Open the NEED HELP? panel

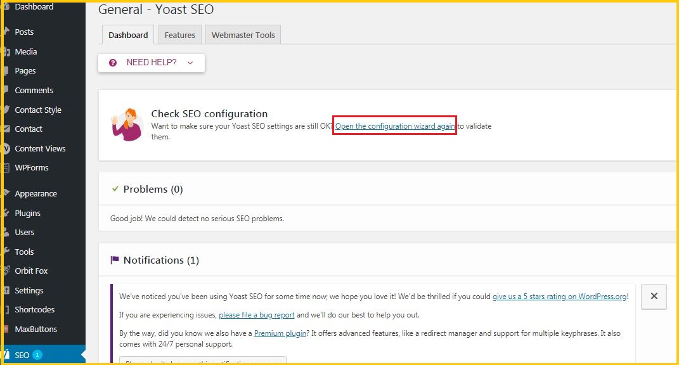point(151,63)
